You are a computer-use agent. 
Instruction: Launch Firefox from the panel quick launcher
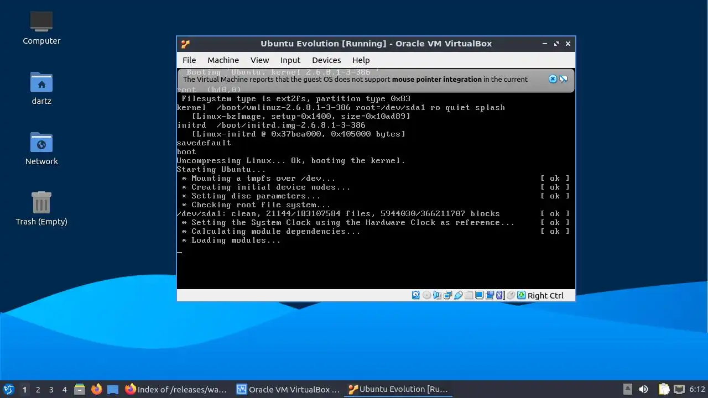97,389
